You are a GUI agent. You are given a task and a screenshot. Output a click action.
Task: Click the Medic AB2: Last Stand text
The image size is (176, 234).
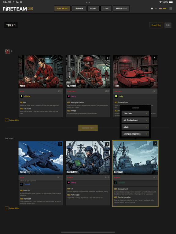[x=25, y=109]
